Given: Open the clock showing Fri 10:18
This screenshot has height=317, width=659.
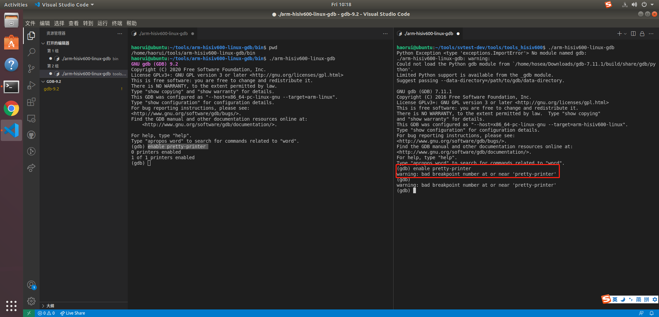Looking at the screenshot, I should pos(341,4).
